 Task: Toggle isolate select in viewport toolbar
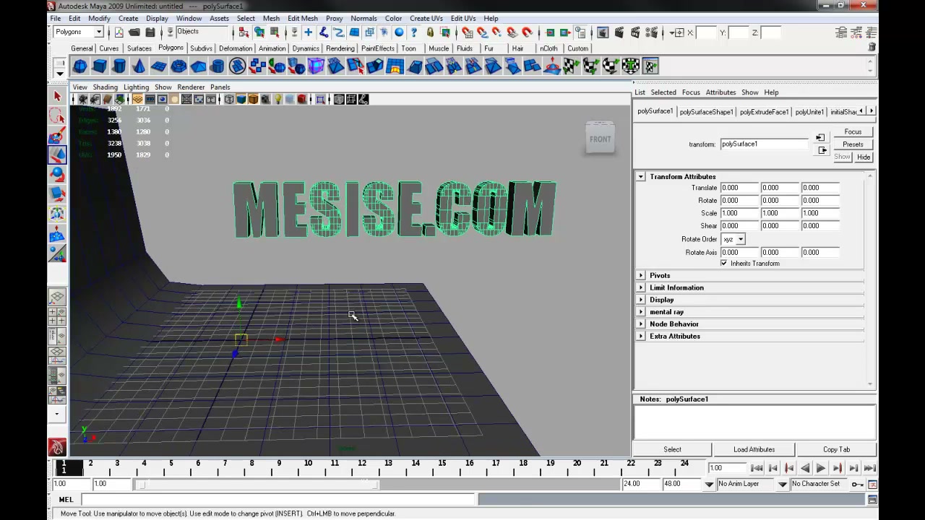[320, 100]
